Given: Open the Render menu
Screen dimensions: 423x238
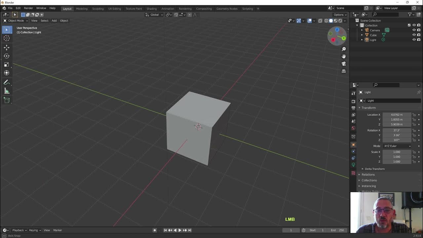Looking at the screenshot, I should tap(28, 8).
